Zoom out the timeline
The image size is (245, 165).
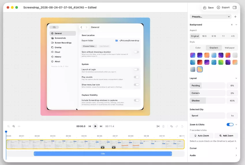click(8, 126)
